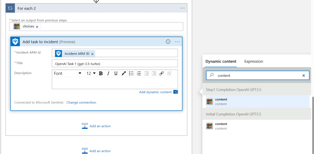Select content under Step1 Completion OpenAI GPT3.5
Screen dimensions: 314x154
click(221, 102)
